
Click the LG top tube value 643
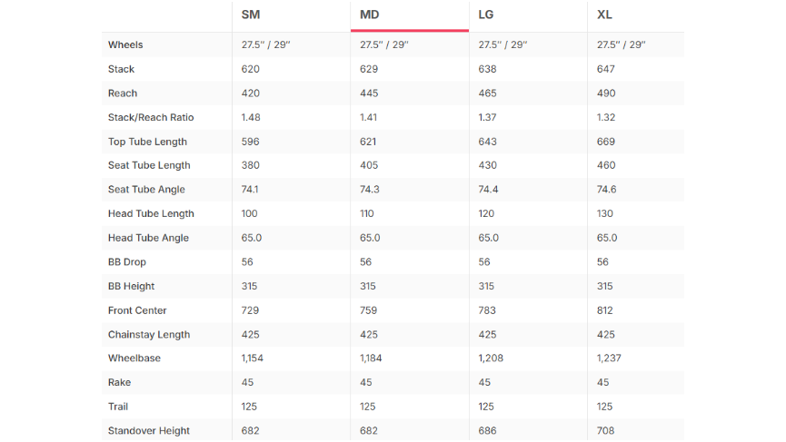click(x=487, y=142)
